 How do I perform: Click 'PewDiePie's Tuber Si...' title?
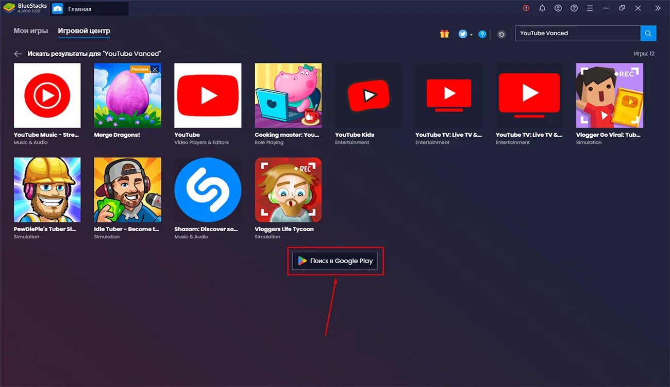[45, 229]
